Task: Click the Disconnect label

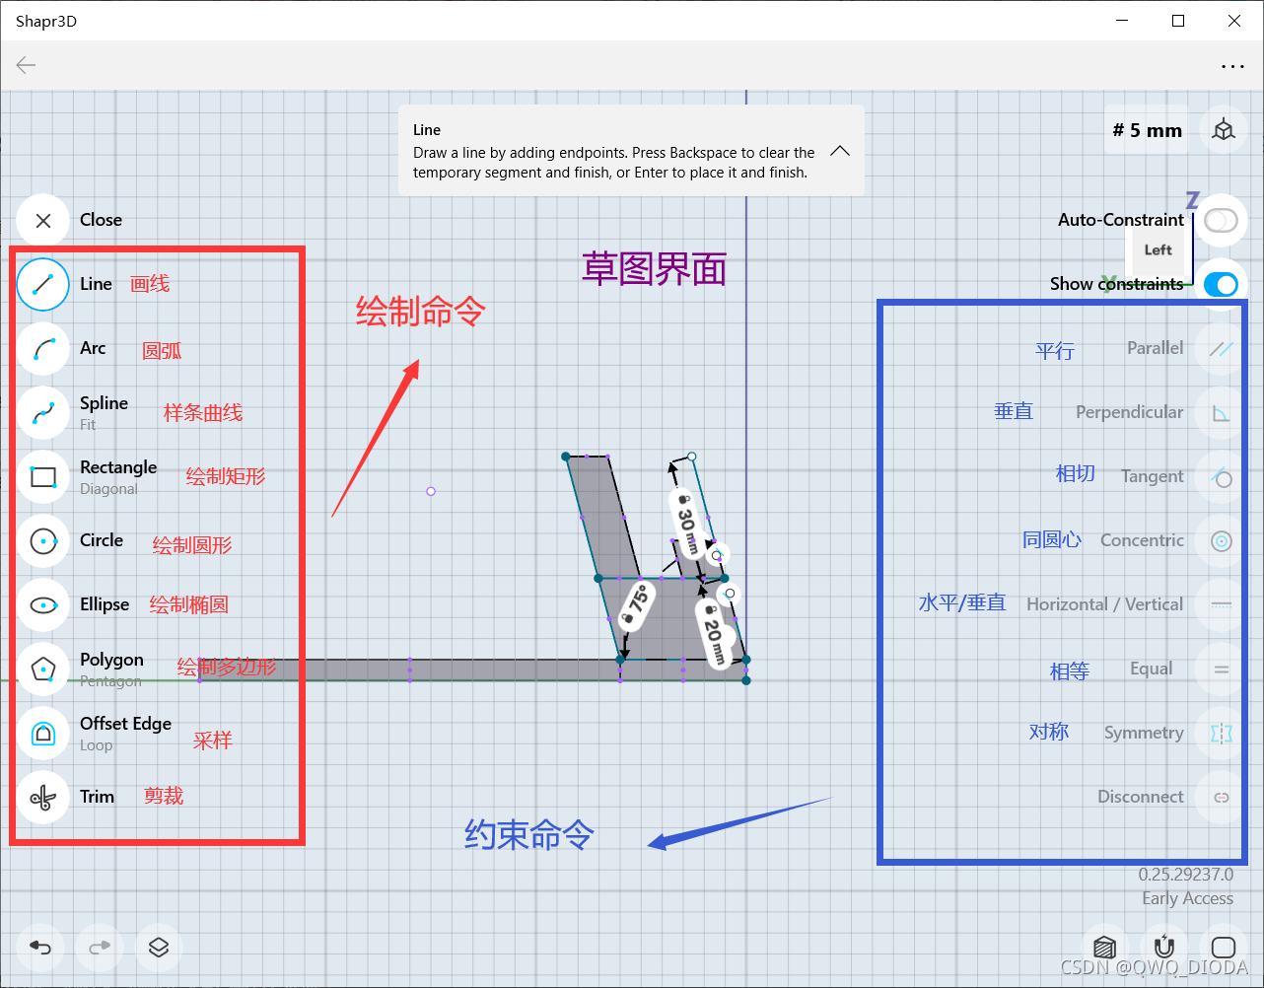Action: click(x=1141, y=797)
